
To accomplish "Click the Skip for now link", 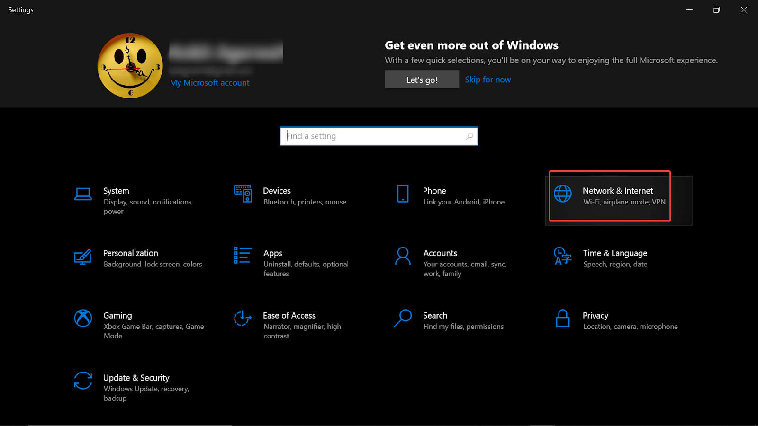I will [x=487, y=80].
